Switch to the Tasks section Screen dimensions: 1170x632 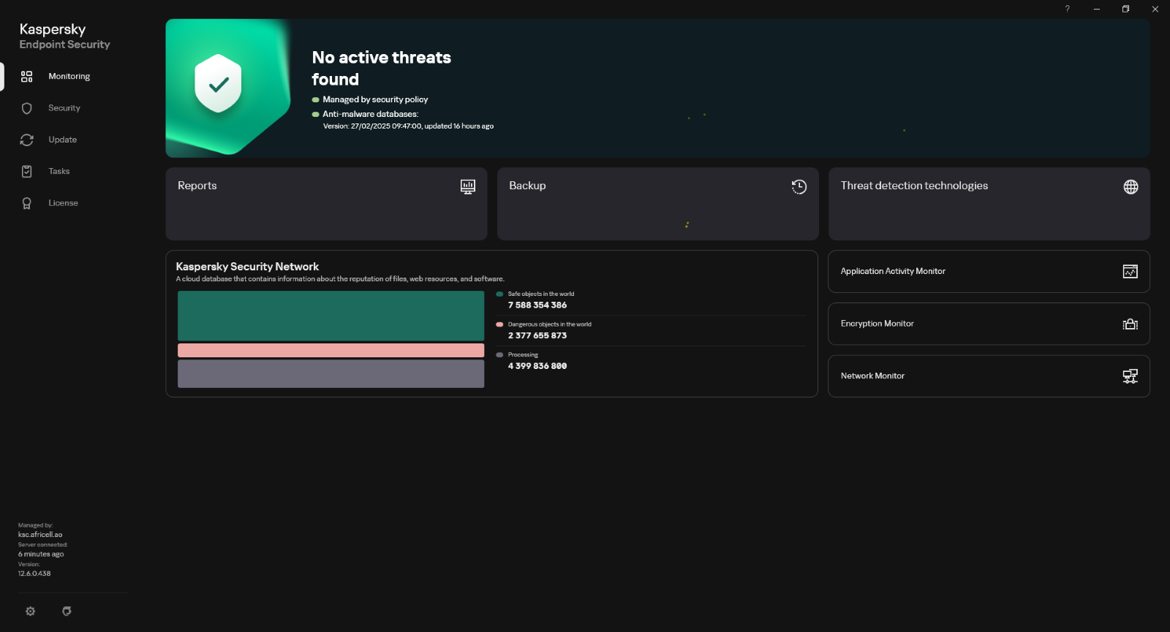59,172
